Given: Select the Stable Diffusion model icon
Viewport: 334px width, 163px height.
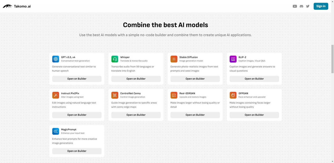Looking at the screenshot, I should pyautogui.click(x=174, y=59).
